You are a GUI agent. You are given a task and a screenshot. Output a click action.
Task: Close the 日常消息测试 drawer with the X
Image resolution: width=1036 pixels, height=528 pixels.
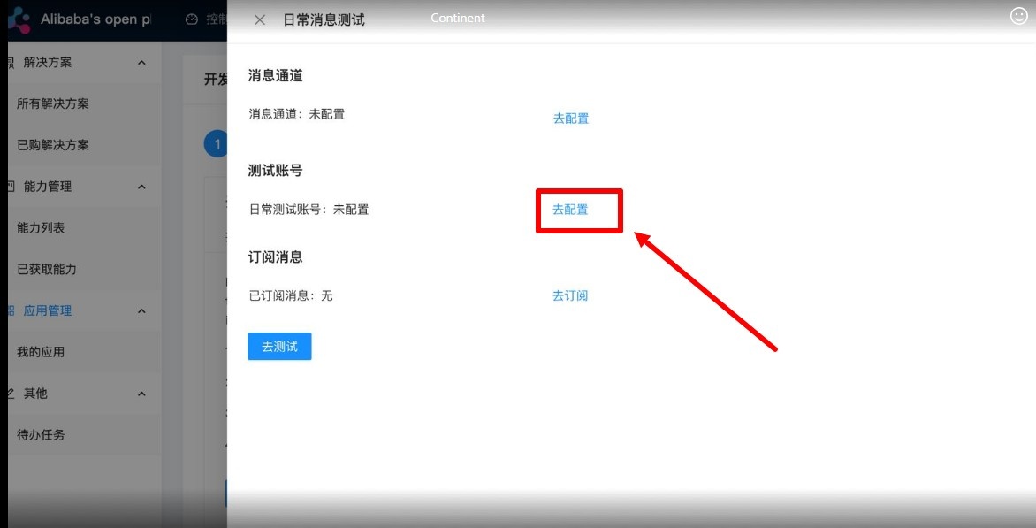tap(260, 20)
